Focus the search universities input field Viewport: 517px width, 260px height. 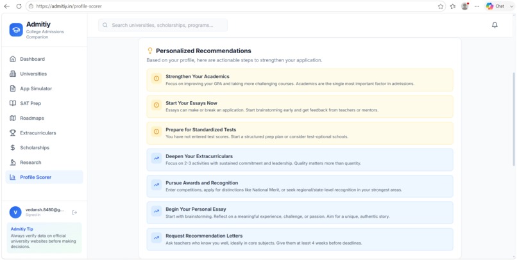(163, 25)
